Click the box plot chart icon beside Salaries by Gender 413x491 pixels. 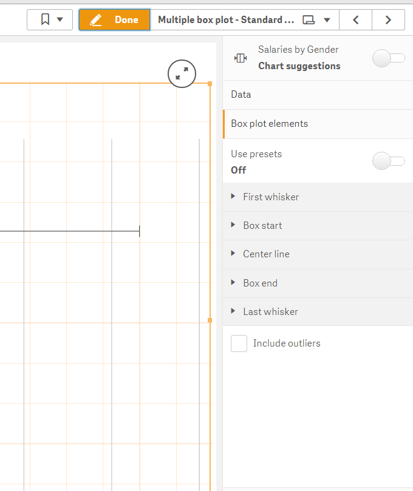[x=241, y=58]
